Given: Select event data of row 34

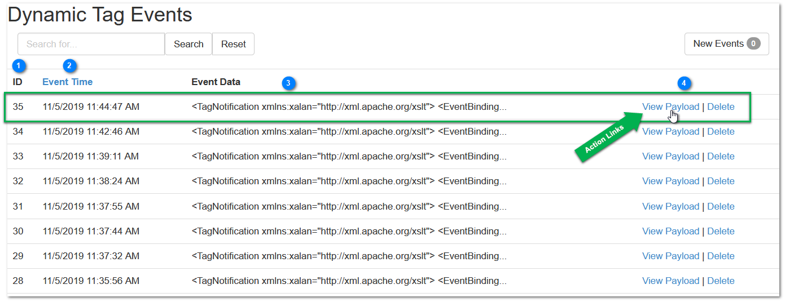Looking at the screenshot, I should [x=349, y=131].
